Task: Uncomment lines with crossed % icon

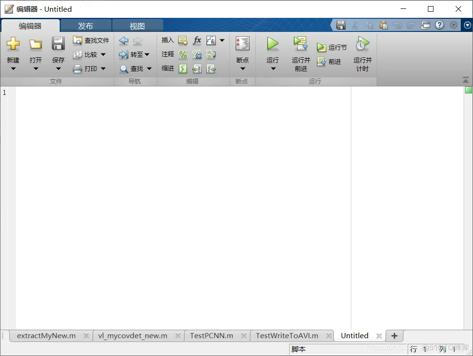Action: coord(197,54)
